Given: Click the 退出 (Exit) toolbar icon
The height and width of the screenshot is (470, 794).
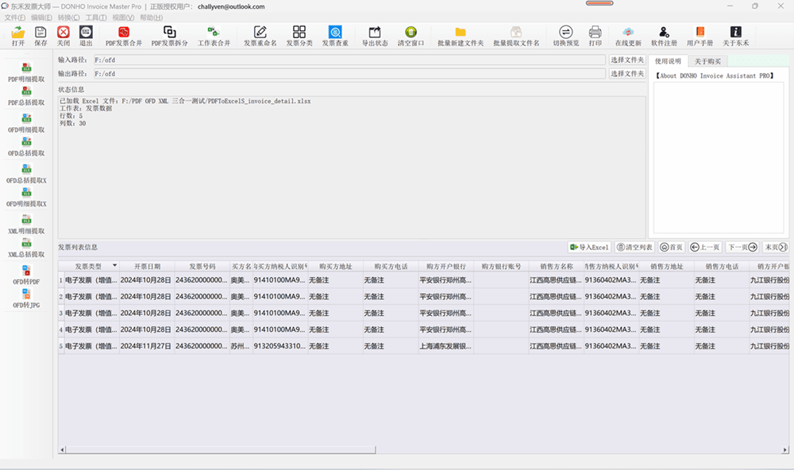Looking at the screenshot, I should (86, 36).
